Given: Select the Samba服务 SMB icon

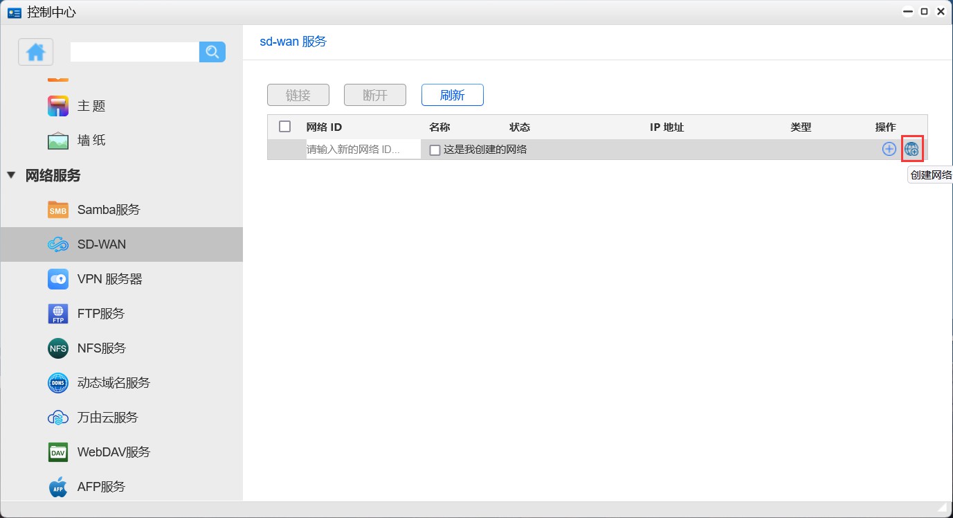Looking at the screenshot, I should tap(57, 209).
